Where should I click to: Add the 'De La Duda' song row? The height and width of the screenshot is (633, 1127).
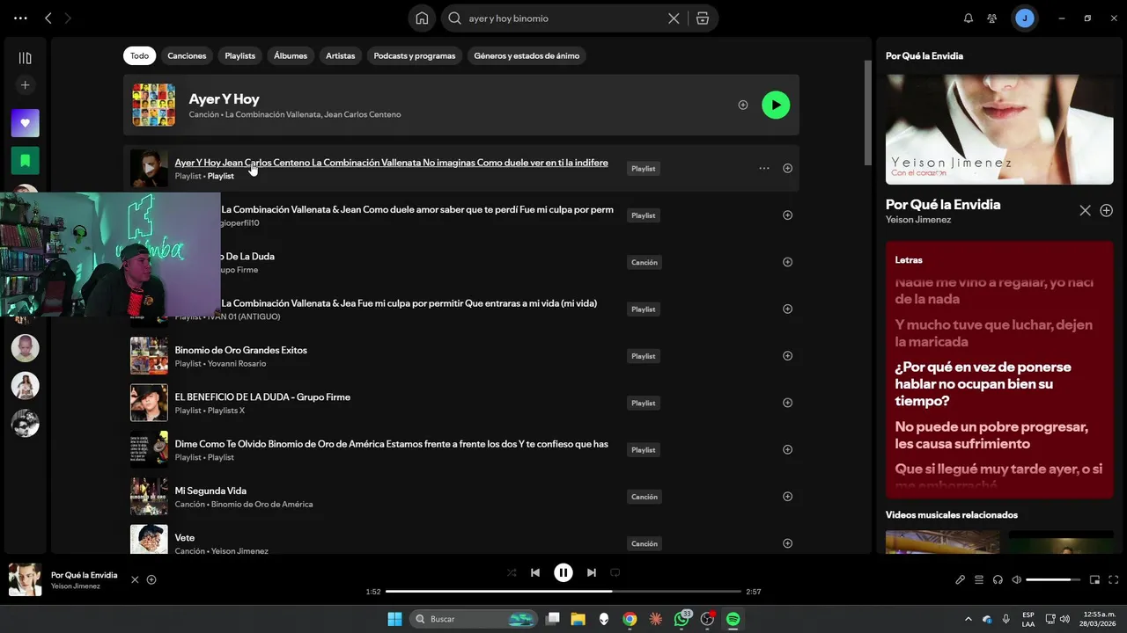click(787, 262)
